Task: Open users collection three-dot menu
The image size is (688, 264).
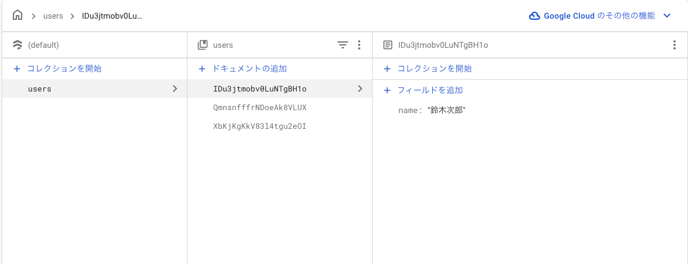Action: click(359, 45)
